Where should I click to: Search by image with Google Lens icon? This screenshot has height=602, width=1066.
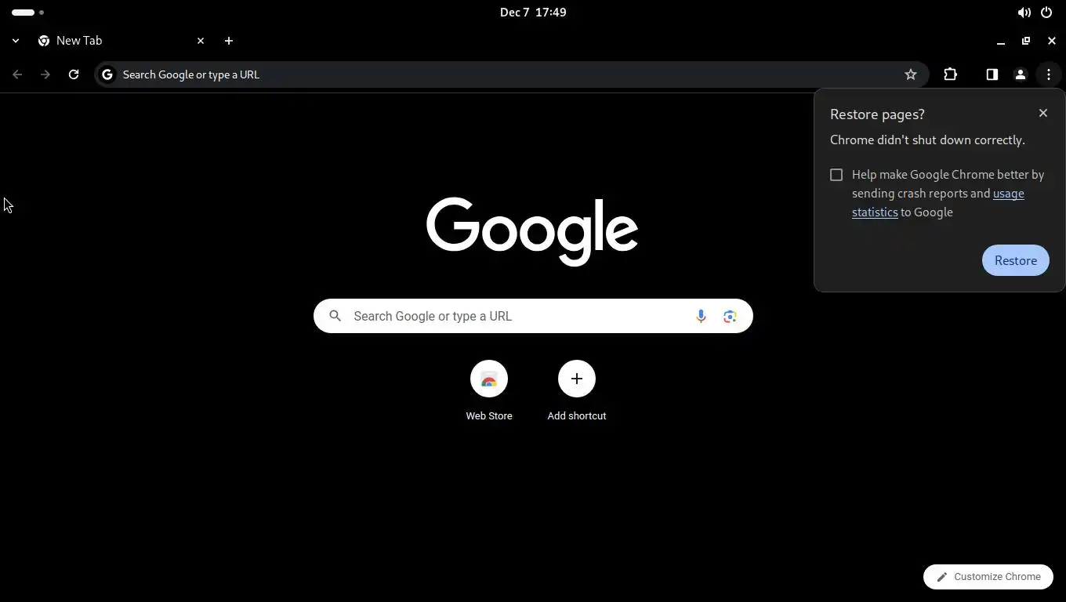(730, 316)
